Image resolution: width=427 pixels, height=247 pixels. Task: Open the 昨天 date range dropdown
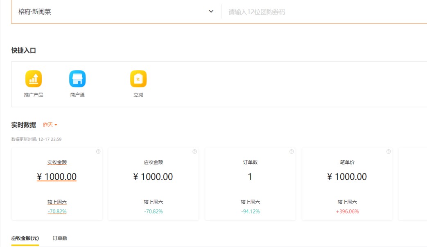[x=50, y=125]
